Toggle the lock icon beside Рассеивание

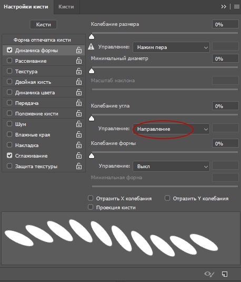[x=79, y=61]
